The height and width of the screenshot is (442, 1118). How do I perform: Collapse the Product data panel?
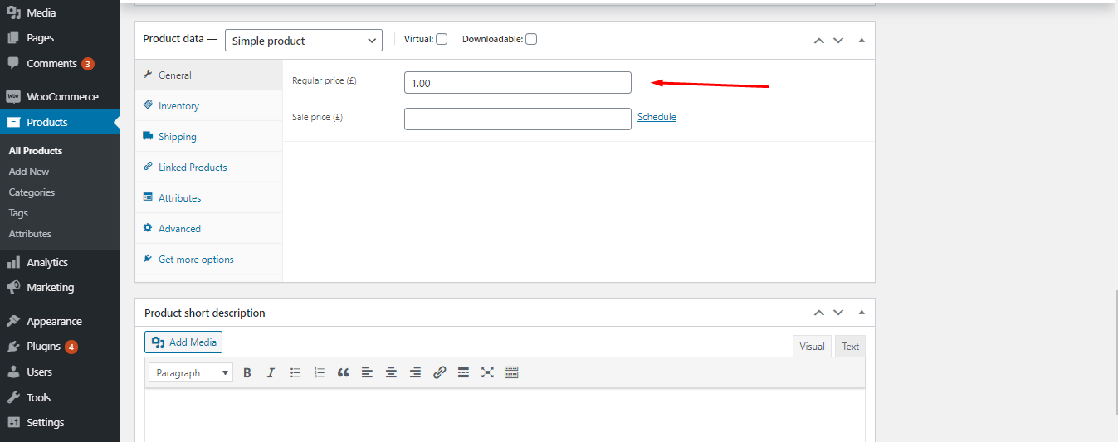(861, 40)
